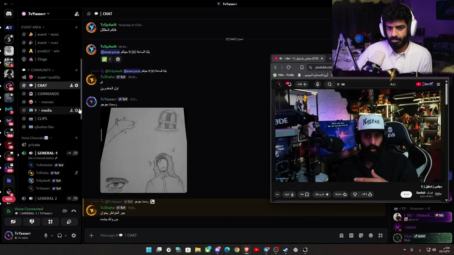Click the Brave browser taskbar icon
Viewport: 454px width, 255px height.
pyautogui.click(x=247, y=250)
